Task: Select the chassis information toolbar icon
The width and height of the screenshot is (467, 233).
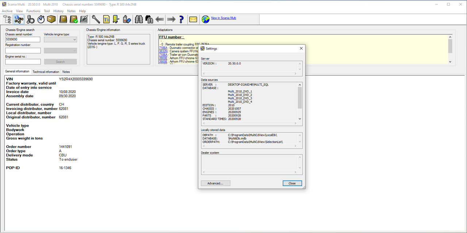Action: click(19, 19)
